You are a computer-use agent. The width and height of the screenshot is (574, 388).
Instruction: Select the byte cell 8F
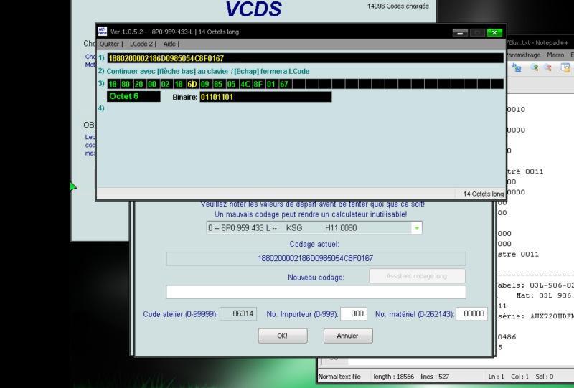(258, 84)
